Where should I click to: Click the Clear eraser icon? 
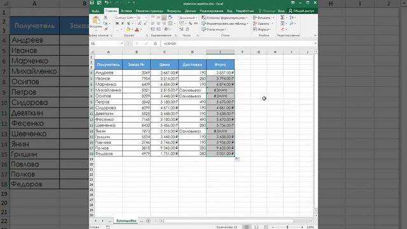point(282,29)
